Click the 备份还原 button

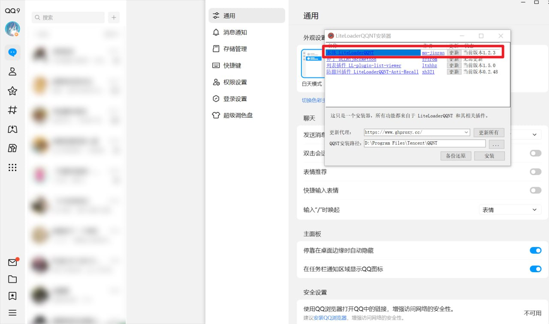pyautogui.click(x=455, y=156)
